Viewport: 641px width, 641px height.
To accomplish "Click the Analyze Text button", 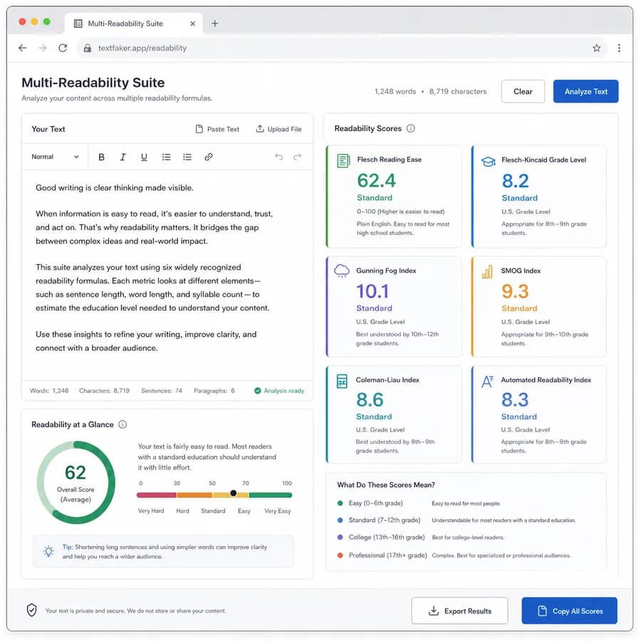I will coord(585,91).
